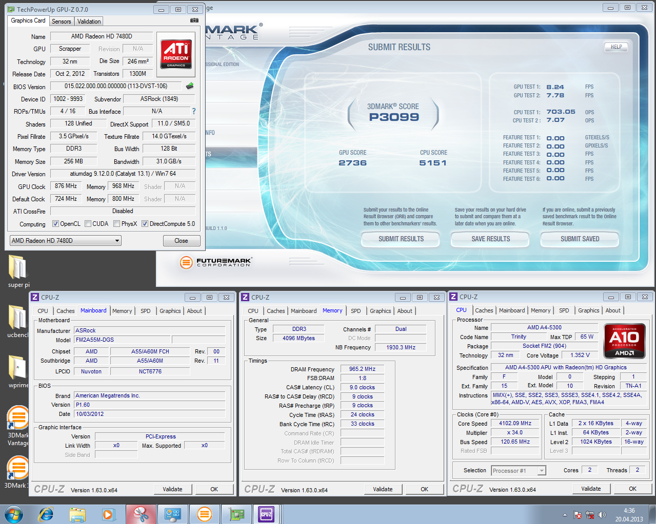Image resolution: width=656 pixels, height=524 pixels.
Task: Click Validate in the CPU tab CPU-Z window
Action: click(591, 489)
